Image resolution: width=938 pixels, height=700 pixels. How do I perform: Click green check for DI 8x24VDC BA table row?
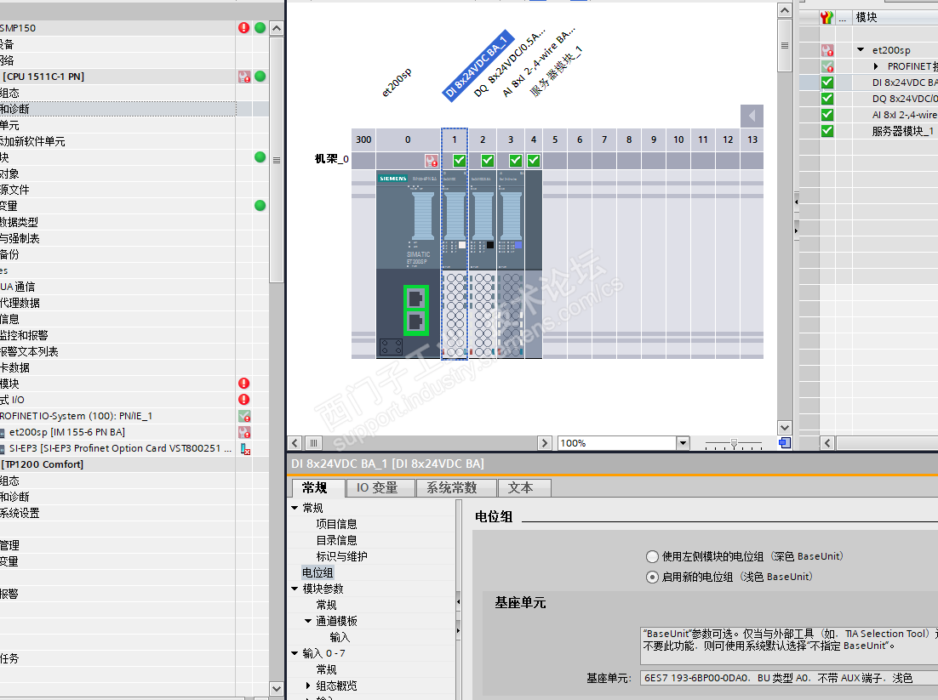coord(827,83)
